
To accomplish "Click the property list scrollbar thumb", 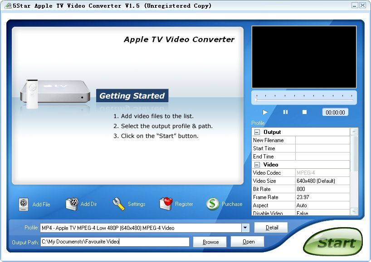I will 354,153.
